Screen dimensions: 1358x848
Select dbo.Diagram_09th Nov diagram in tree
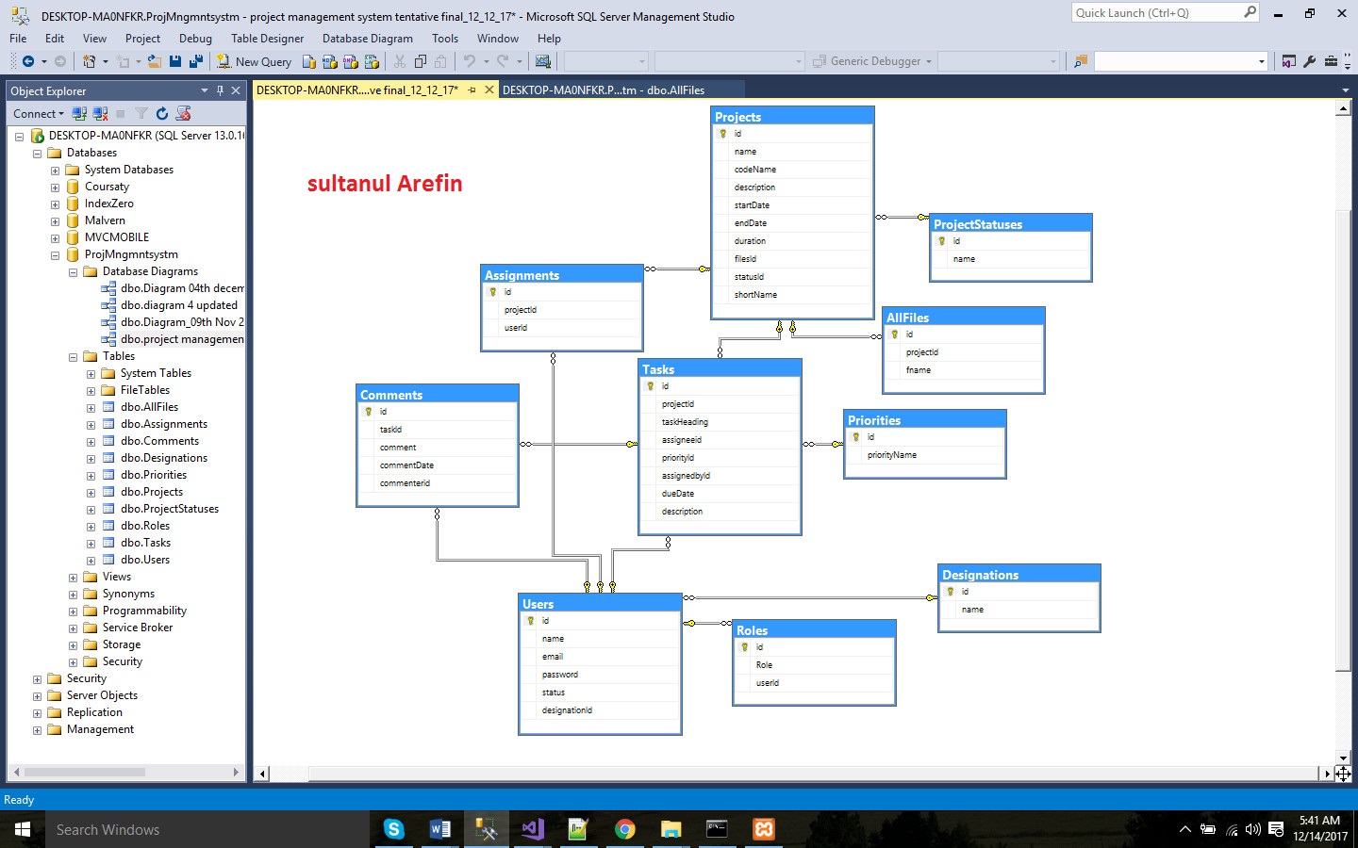point(181,322)
